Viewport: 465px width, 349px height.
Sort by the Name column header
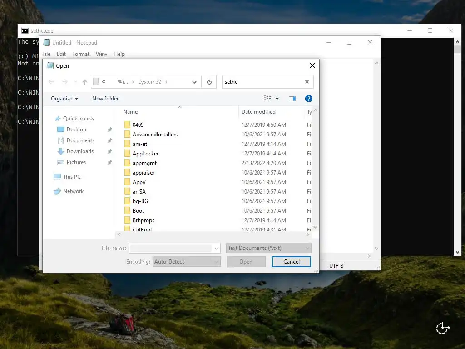[130, 112]
